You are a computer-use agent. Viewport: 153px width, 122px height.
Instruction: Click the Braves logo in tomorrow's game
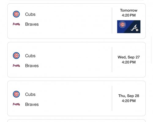(x=16, y=24)
